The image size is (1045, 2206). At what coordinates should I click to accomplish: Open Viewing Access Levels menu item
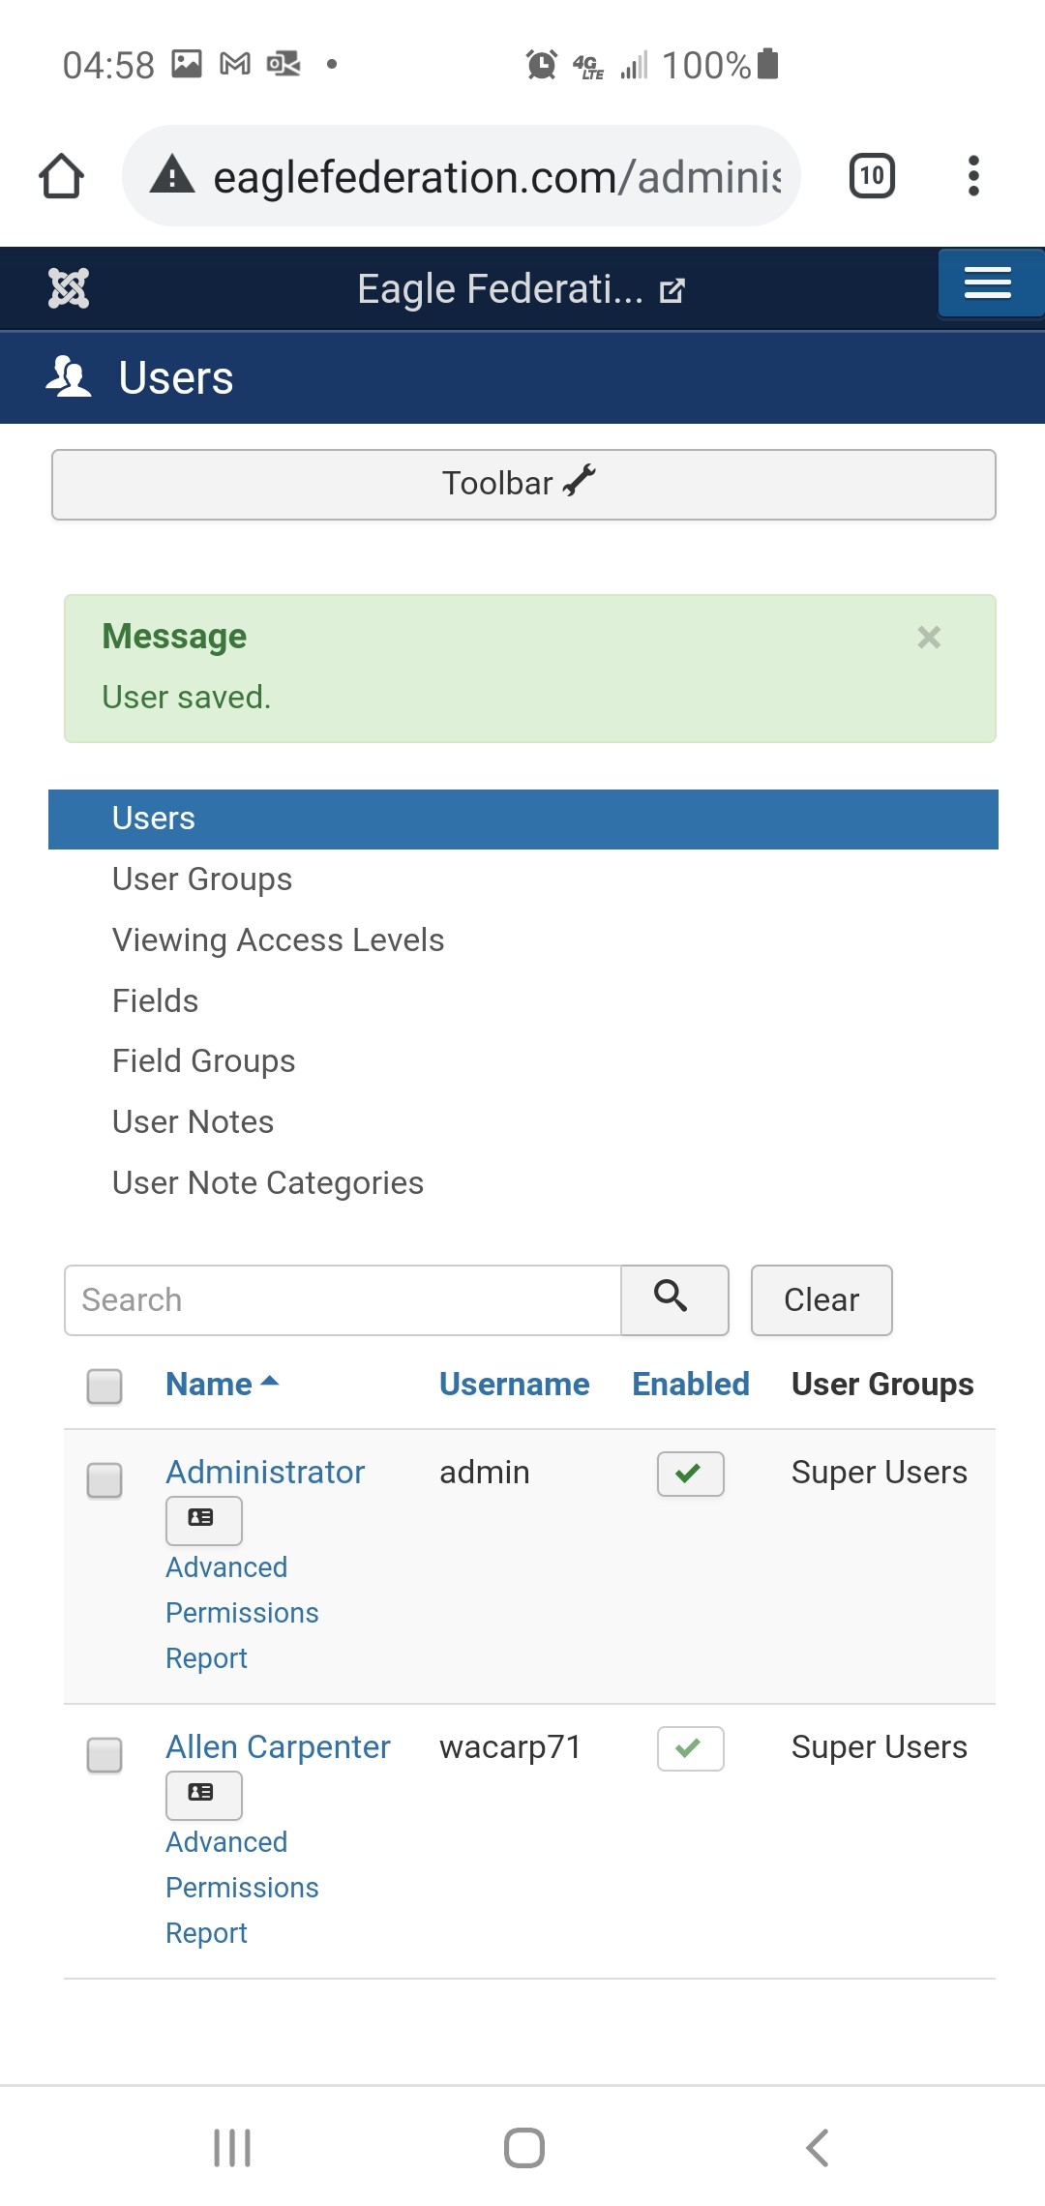click(278, 940)
